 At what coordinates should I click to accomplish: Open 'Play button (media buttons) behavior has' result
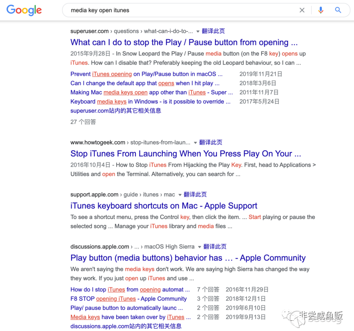pos(188,258)
